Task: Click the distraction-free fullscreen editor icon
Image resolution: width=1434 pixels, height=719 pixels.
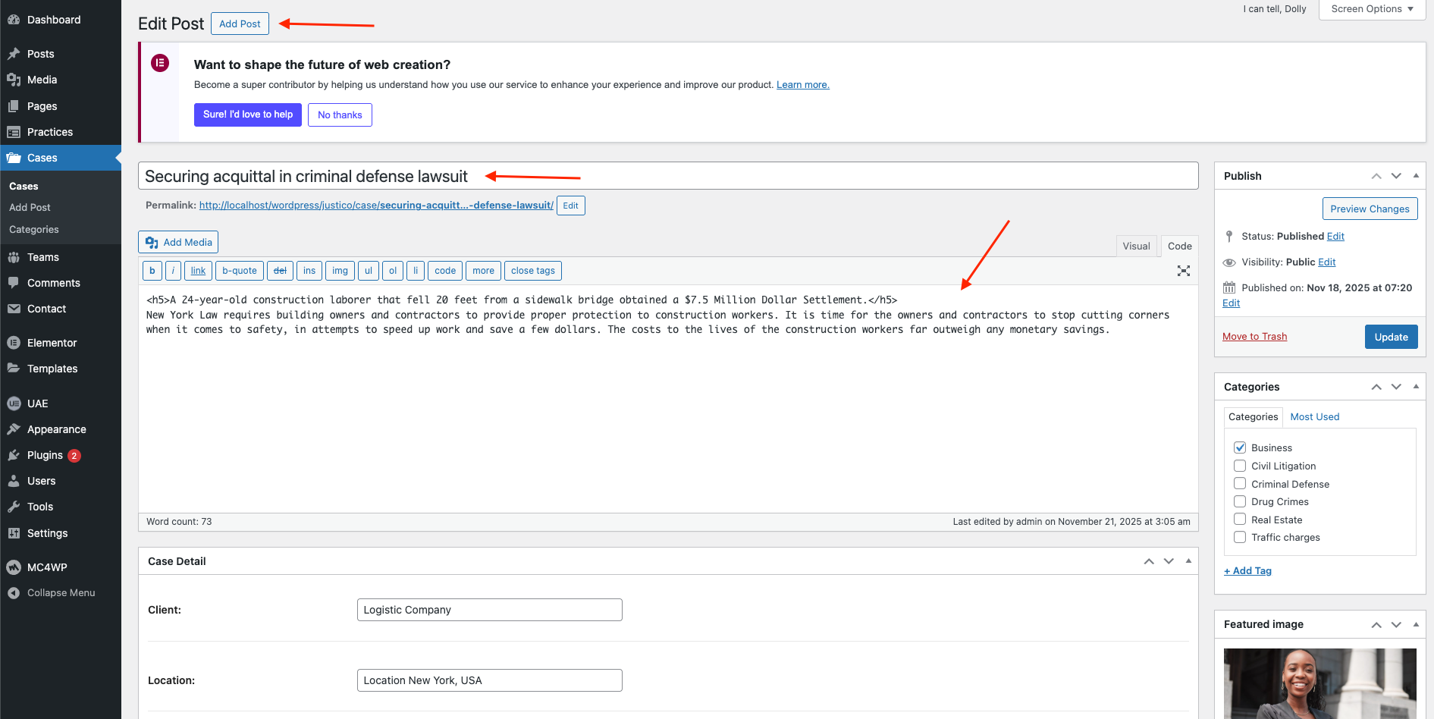Action: (x=1183, y=271)
